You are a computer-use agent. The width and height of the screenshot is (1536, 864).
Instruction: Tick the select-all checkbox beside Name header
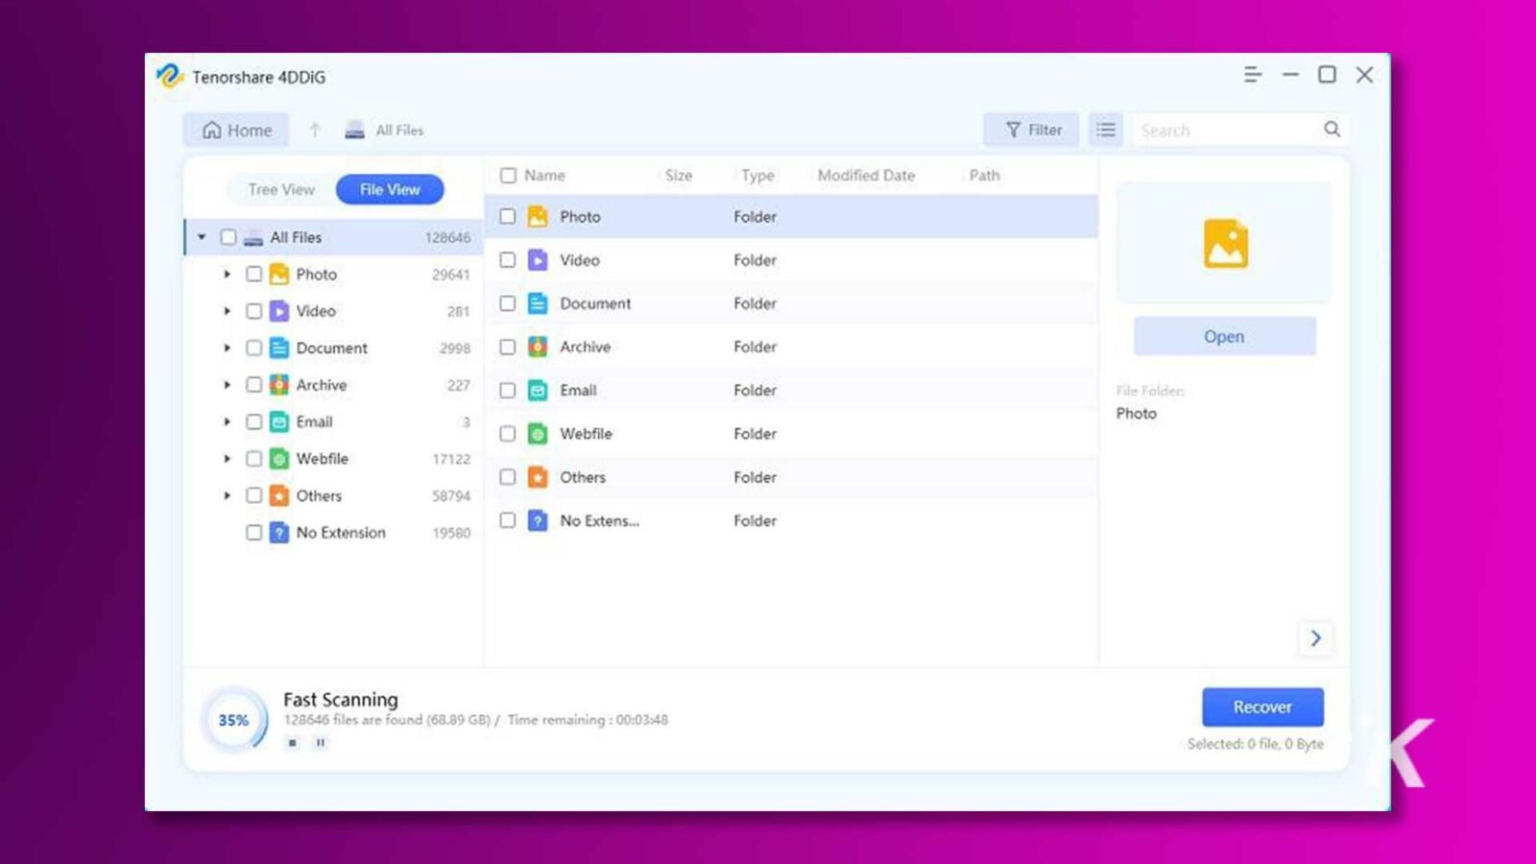(508, 176)
